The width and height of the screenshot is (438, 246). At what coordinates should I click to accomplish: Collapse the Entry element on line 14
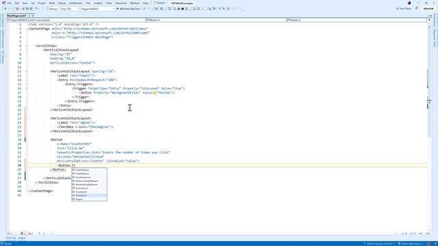(x=27, y=80)
